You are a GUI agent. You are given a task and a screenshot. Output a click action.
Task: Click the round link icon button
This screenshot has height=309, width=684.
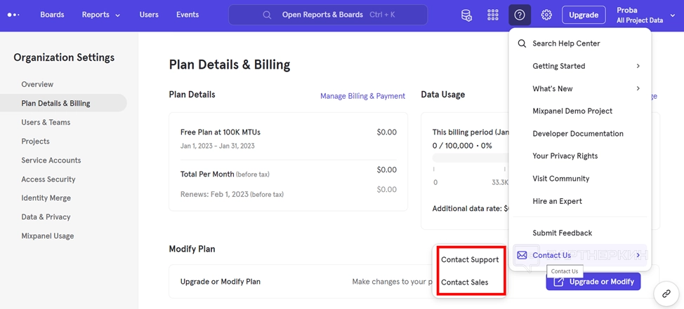click(x=666, y=294)
